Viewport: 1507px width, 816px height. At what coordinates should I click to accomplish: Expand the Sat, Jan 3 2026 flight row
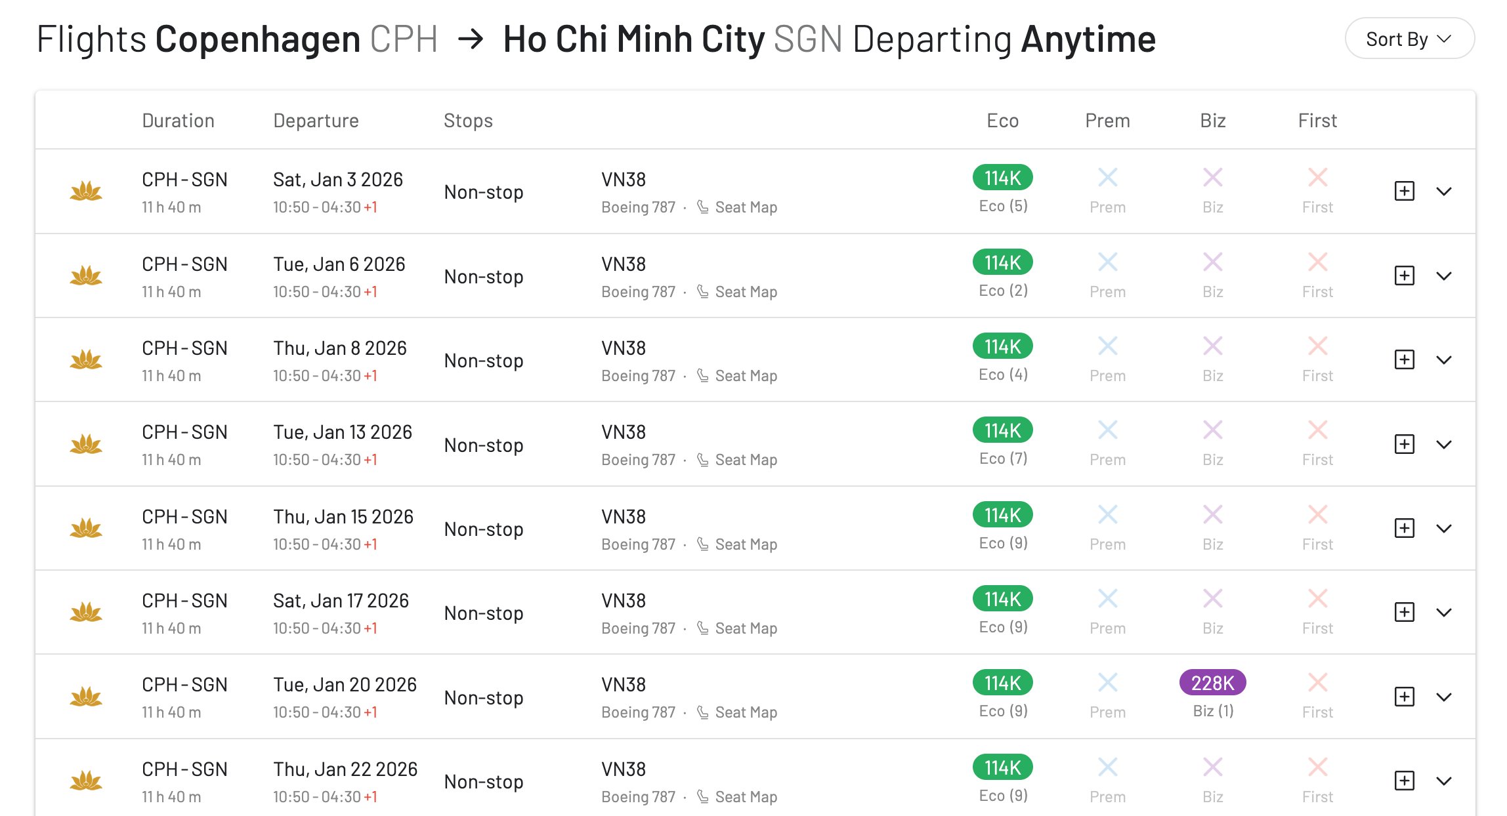click(1443, 191)
